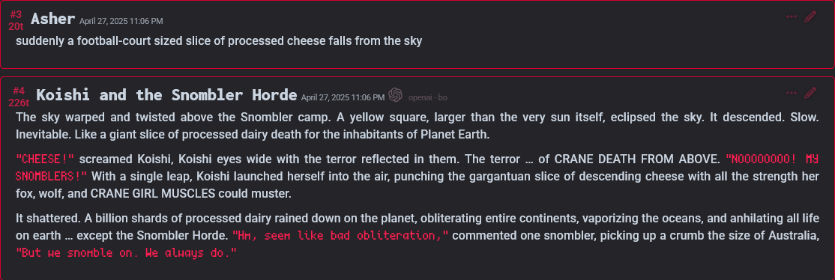Click the "Hm, seem like bad obliteration" quote

(x=341, y=235)
